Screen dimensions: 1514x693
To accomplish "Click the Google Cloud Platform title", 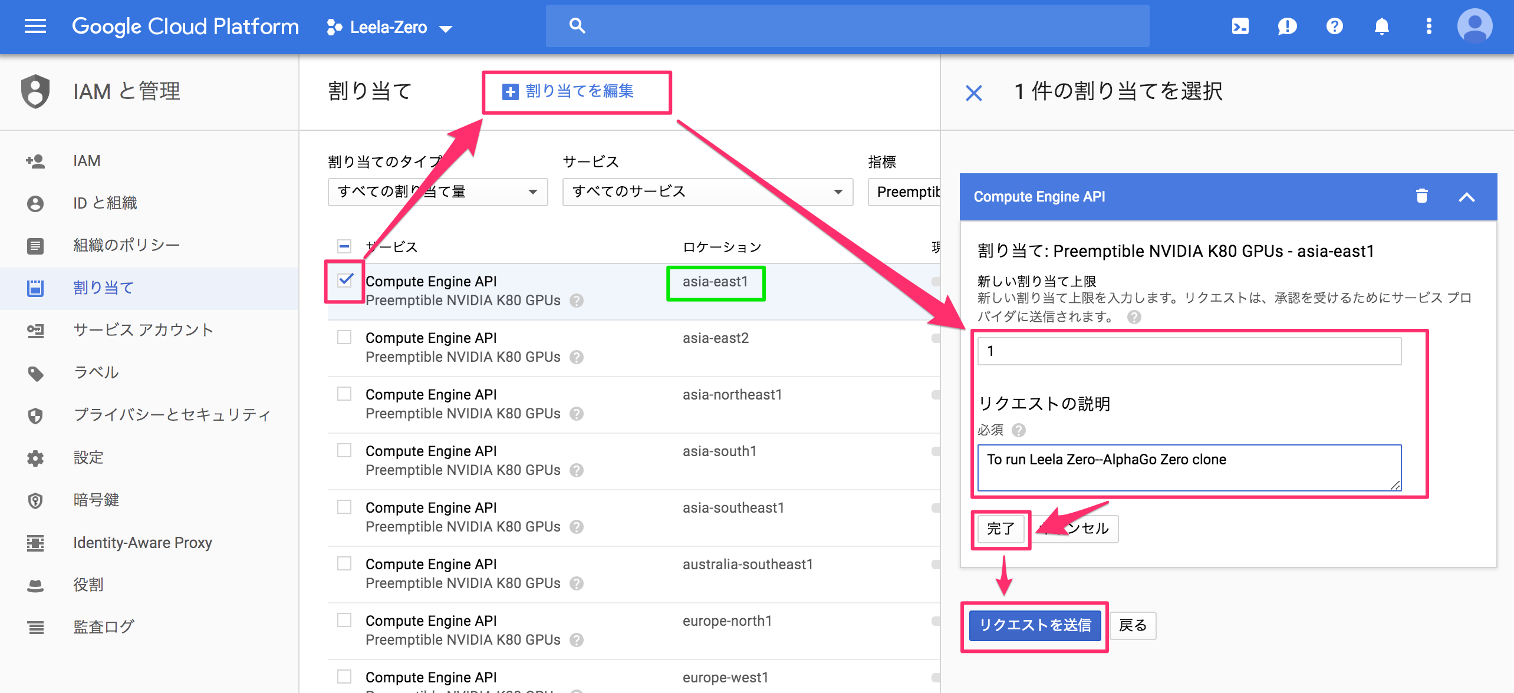I will click(185, 27).
